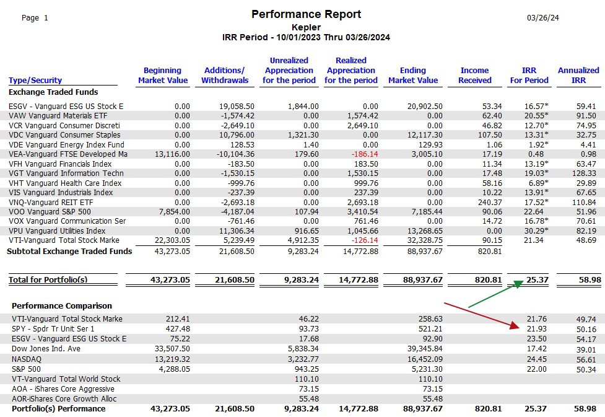The width and height of the screenshot is (605, 417).
Task: Select the S&P 500 benchmark row
Action: tap(302, 369)
